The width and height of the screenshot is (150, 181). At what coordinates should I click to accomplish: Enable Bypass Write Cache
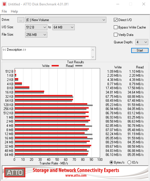pyautogui.click(x=115, y=27)
